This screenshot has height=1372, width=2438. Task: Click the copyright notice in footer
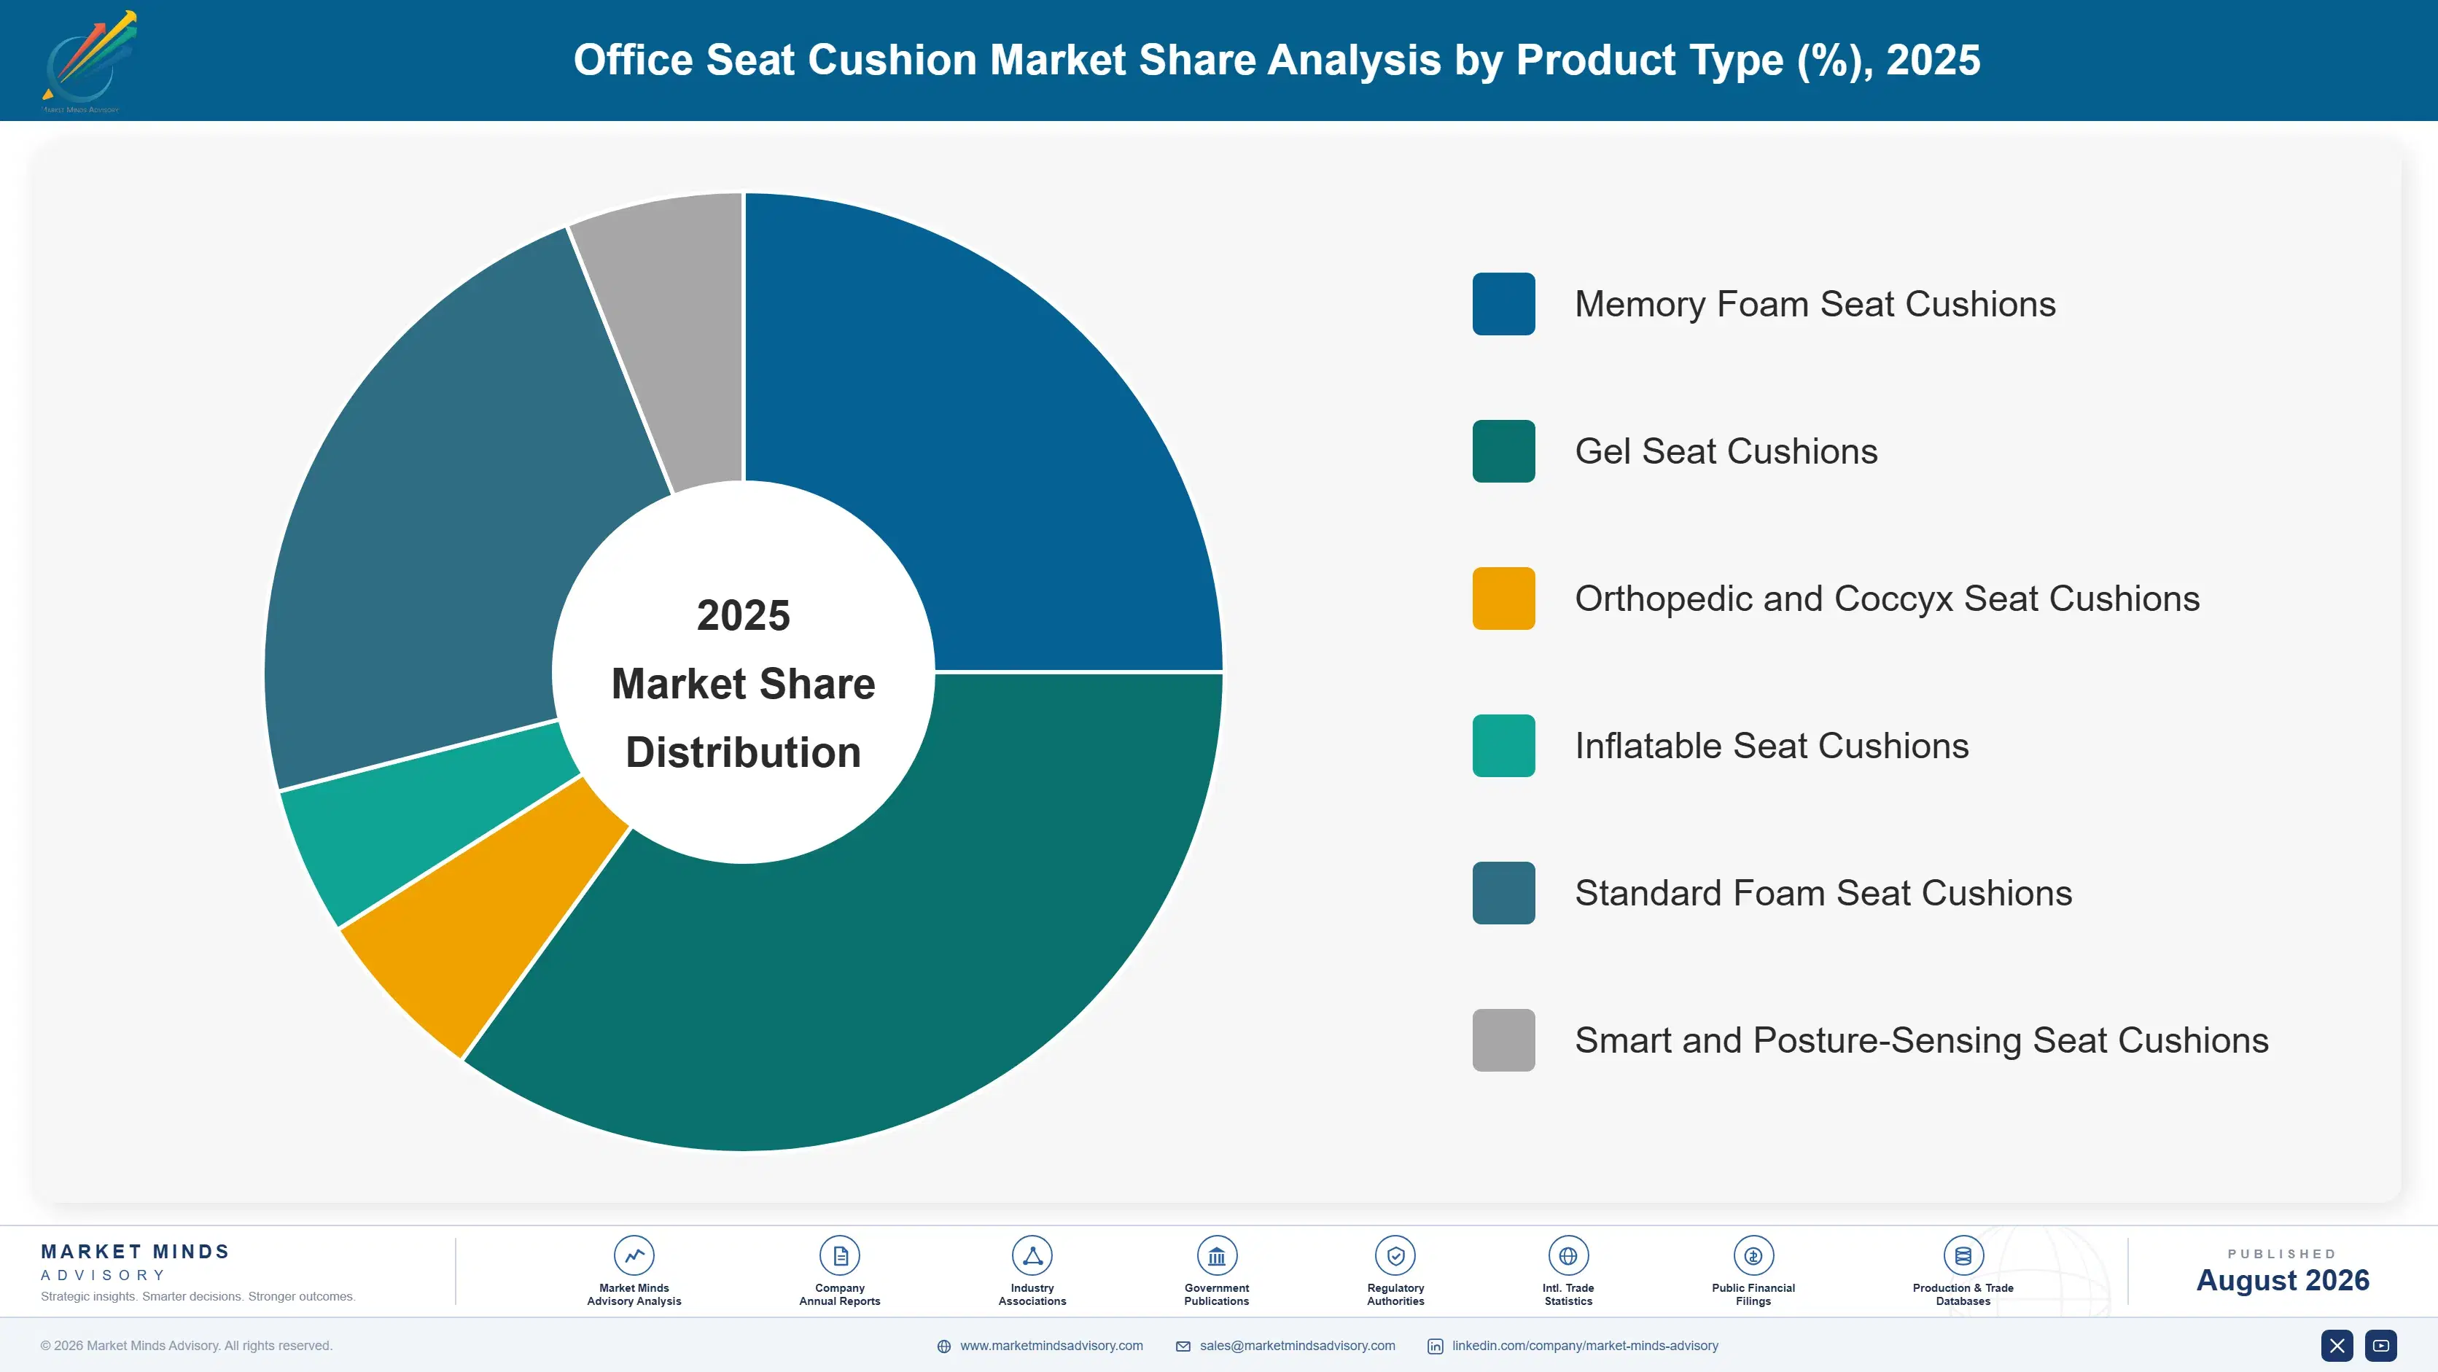(x=187, y=1346)
